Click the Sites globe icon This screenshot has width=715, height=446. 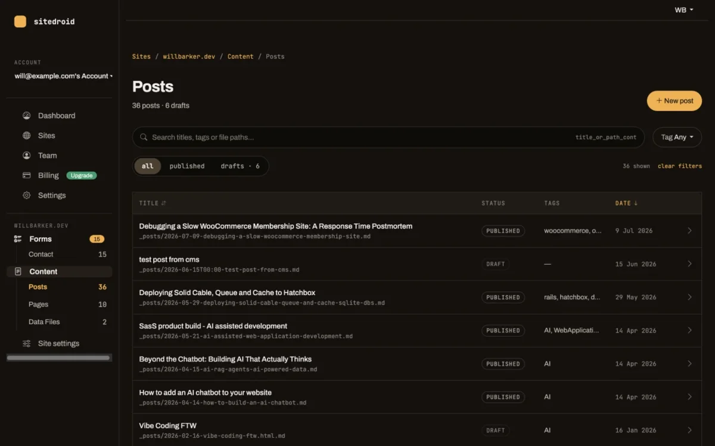click(x=26, y=136)
